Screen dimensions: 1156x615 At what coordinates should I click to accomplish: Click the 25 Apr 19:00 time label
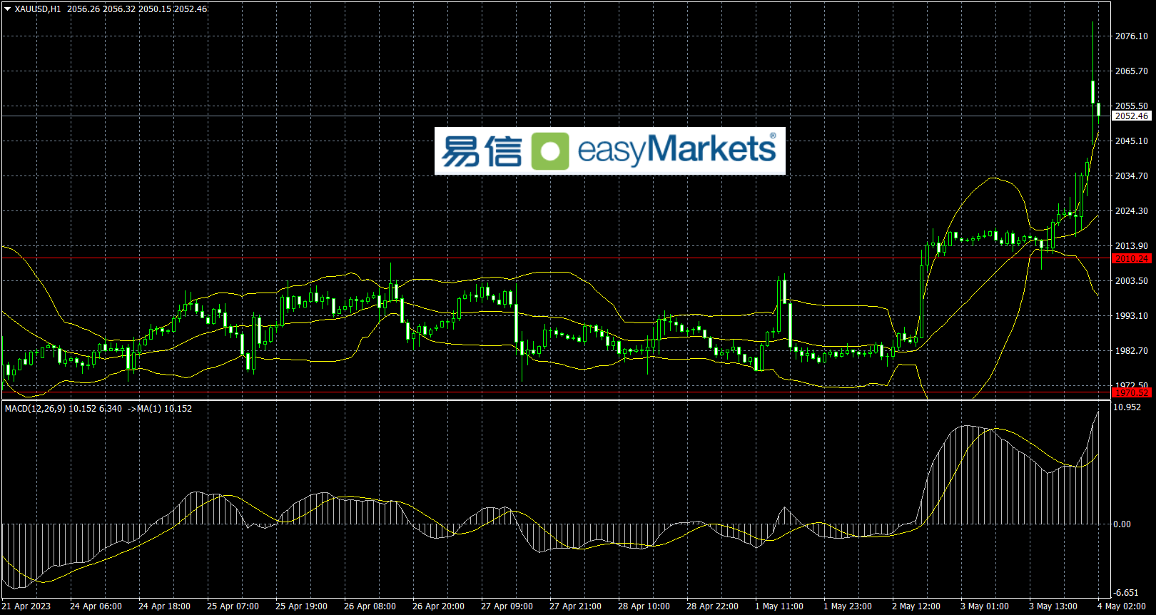pyautogui.click(x=301, y=606)
